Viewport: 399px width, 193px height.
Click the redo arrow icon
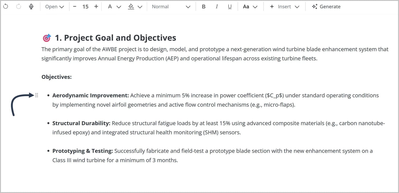(x=19, y=7)
